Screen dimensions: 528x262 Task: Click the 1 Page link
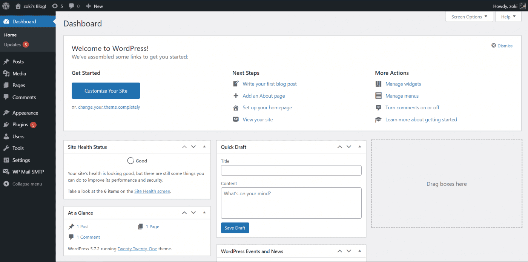[152, 227]
